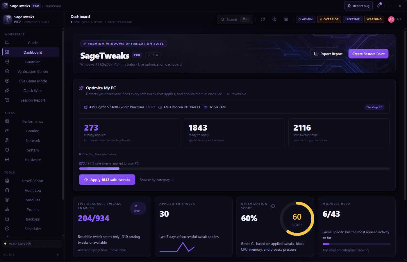Click the Desktop PC tag

tap(374, 107)
